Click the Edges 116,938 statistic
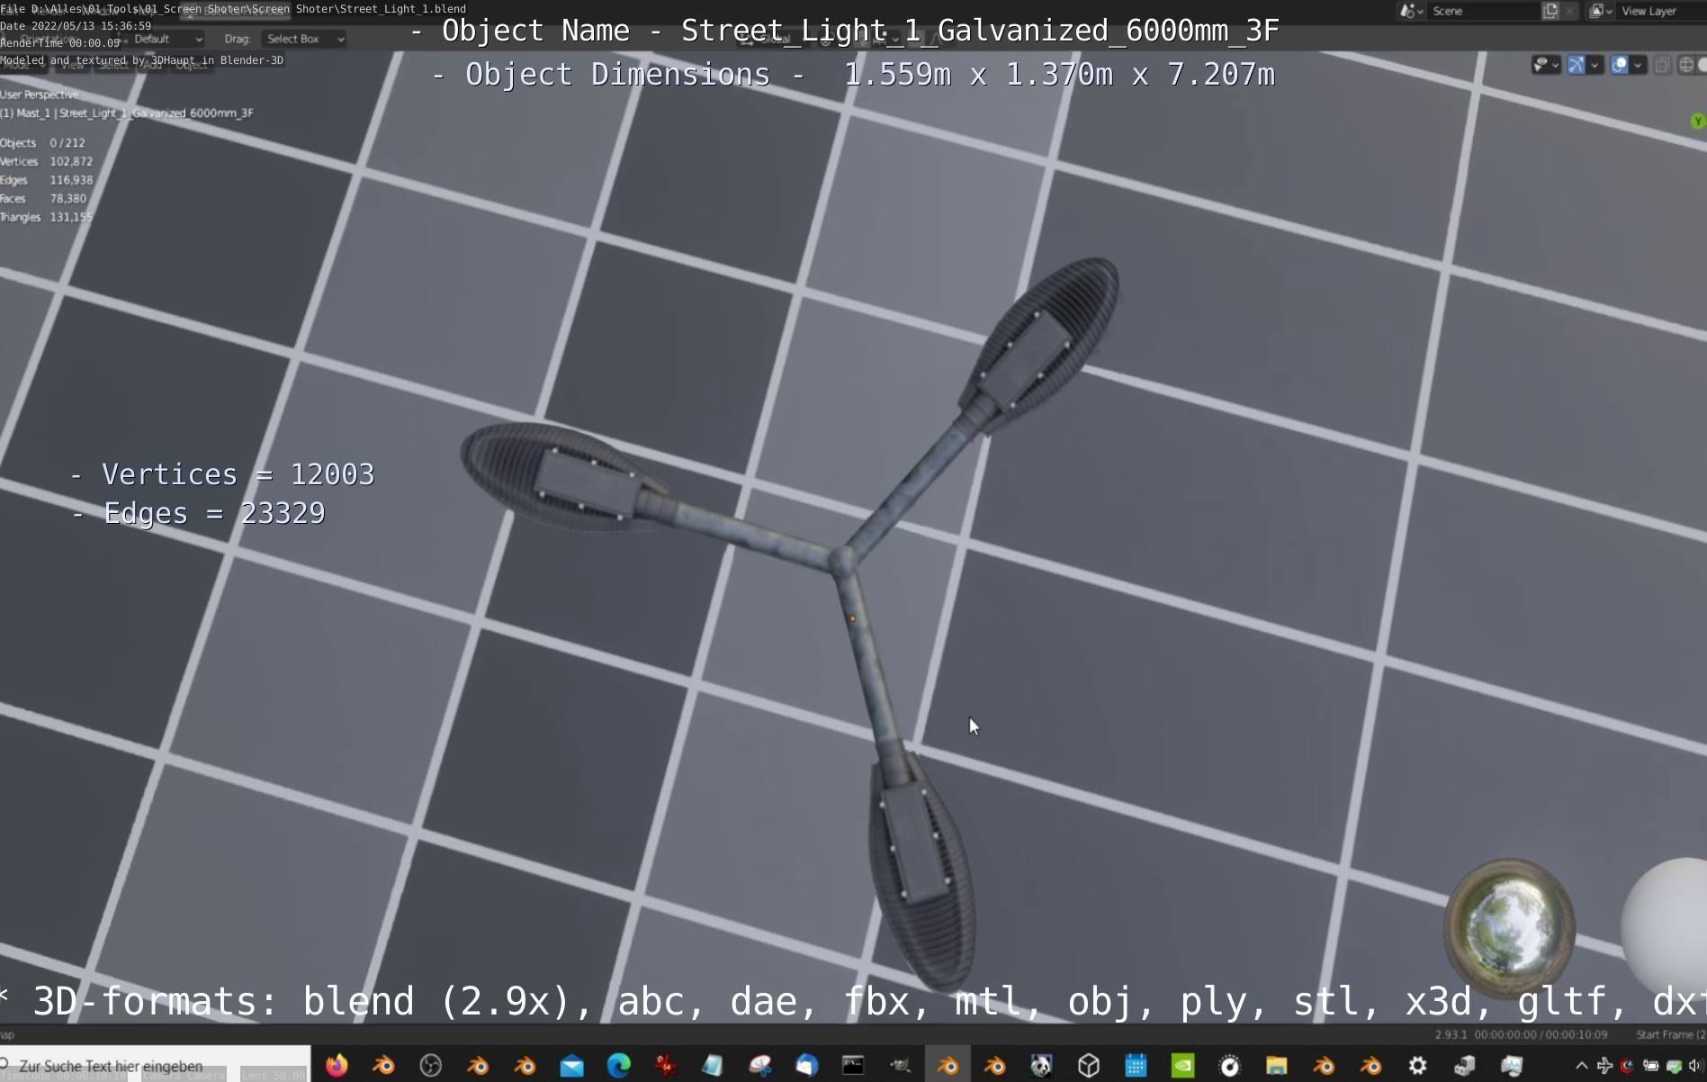This screenshot has width=1707, height=1082. (x=47, y=180)
